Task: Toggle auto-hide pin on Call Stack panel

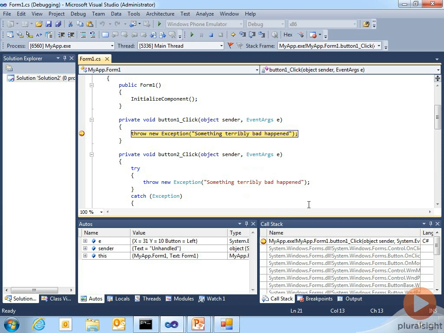Action: point(431,224)
